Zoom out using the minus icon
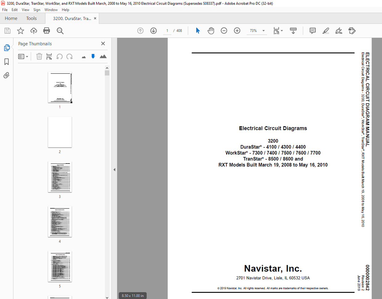382x299 pixels. (x=224, y=30)
